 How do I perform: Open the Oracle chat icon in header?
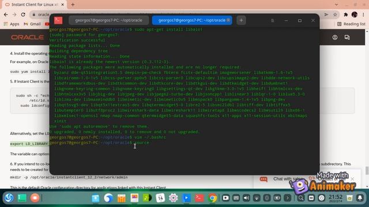(x=347, y=37)
